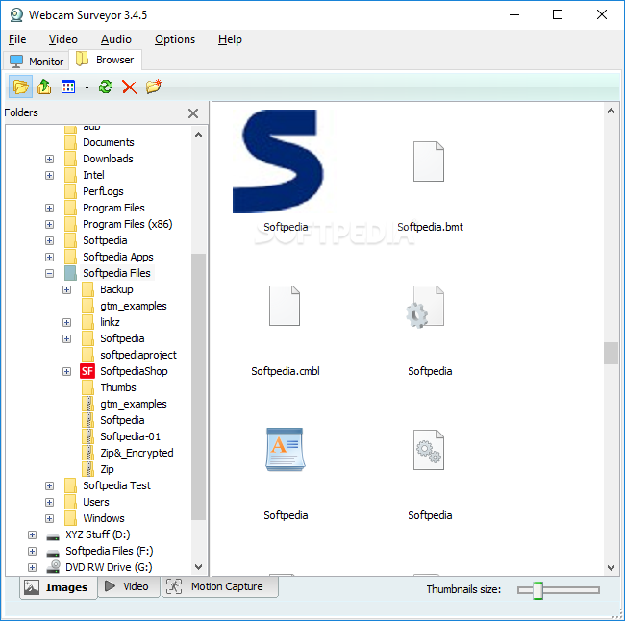The width and height of the screenshot is (625, 621).
Task: Expand the linkz subfolder
Action: [67, 322]
